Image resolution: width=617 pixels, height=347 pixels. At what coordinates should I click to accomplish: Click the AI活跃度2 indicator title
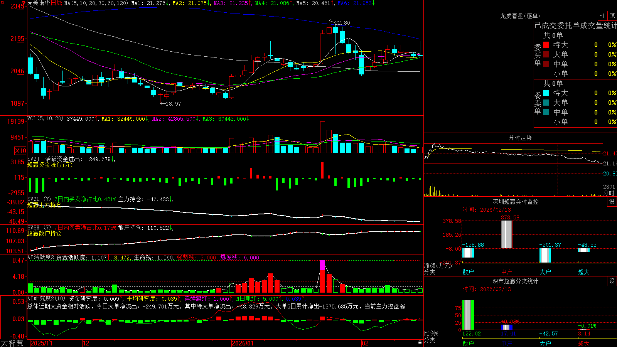tap(41, 258)
